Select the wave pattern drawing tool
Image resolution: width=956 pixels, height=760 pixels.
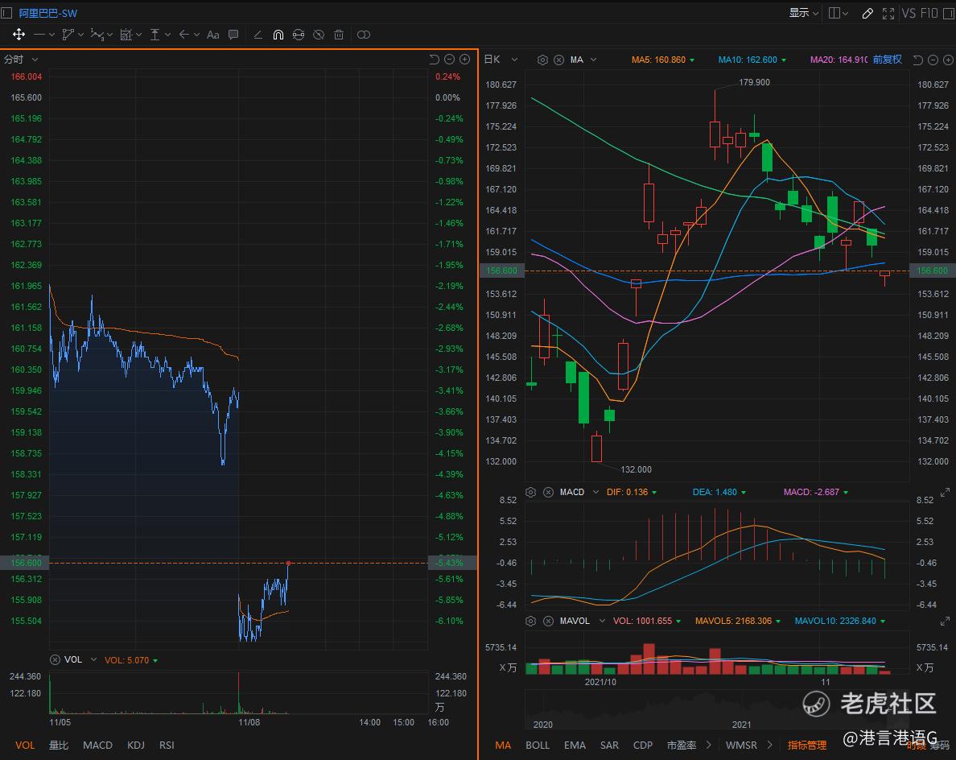(x=97, y=35)
